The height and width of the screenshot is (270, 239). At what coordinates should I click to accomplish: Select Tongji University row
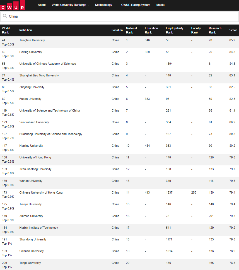tap(119, 265)
